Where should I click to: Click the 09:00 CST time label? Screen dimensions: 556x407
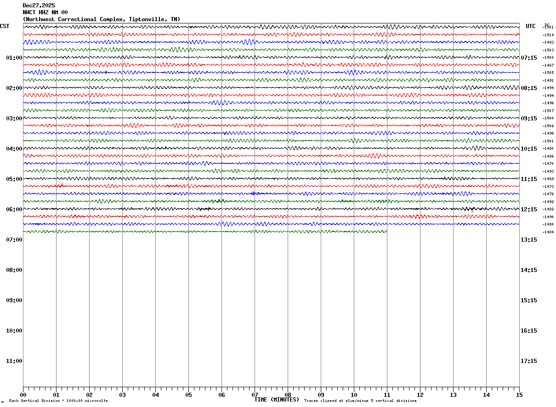point(14,300)
